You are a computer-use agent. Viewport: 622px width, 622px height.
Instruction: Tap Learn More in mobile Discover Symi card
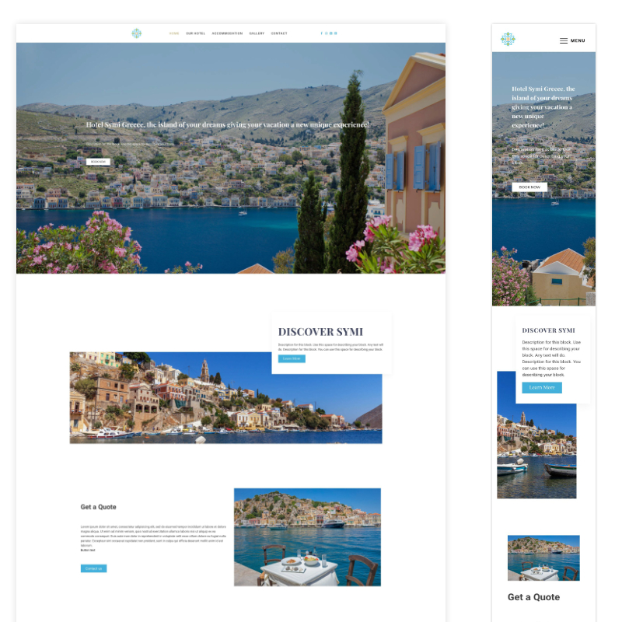pos(542,387)
